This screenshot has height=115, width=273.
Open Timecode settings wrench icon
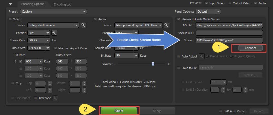coord(55,98)
